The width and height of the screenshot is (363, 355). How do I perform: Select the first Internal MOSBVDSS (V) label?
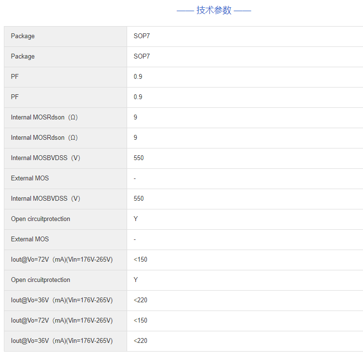pos(45,158)
